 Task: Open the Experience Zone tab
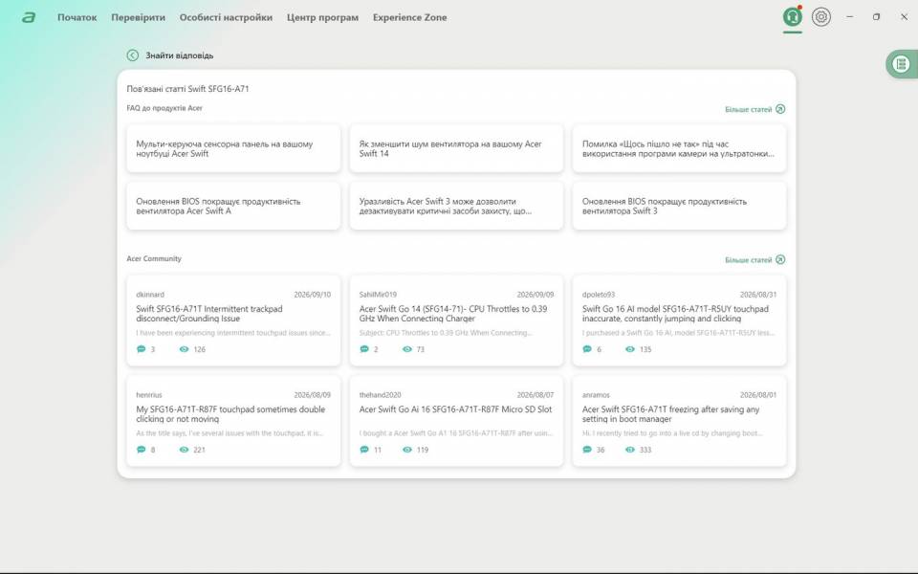tap(410, 17)
